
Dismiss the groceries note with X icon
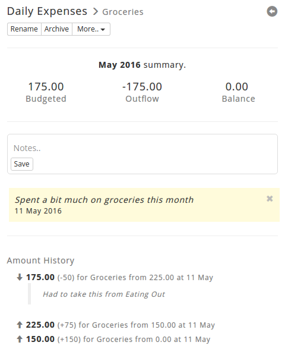click(270, 199)
